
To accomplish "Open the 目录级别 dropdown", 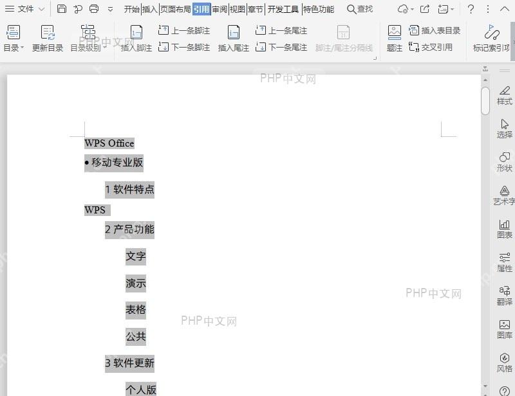I will 88,39.
